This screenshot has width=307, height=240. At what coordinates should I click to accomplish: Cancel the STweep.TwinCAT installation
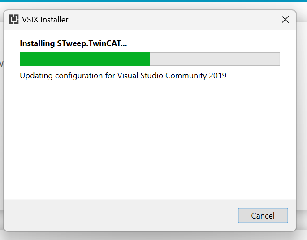263,215
